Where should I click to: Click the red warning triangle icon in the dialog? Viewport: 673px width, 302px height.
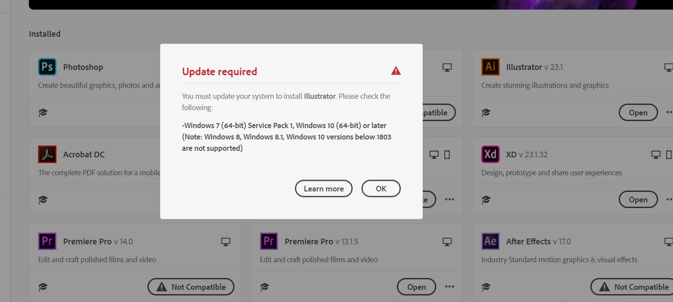396,71
